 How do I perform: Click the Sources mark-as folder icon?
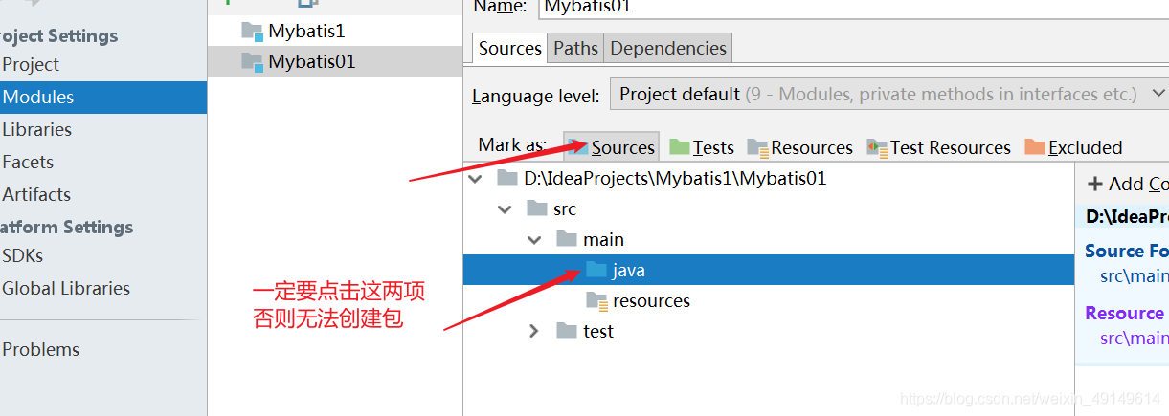click(x=578, y=147)
